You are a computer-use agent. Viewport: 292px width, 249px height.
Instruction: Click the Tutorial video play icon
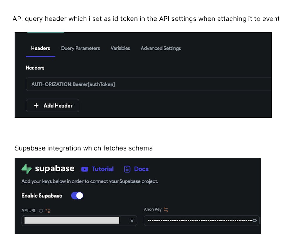coord(85,169)
